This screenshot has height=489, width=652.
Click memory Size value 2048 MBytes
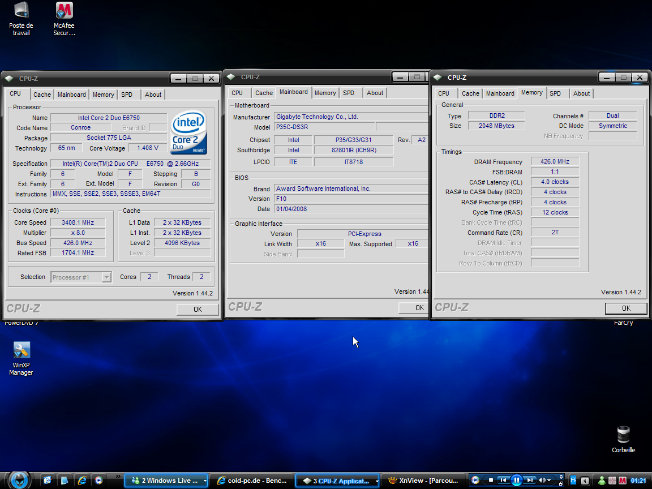click(x=496, y=126)
